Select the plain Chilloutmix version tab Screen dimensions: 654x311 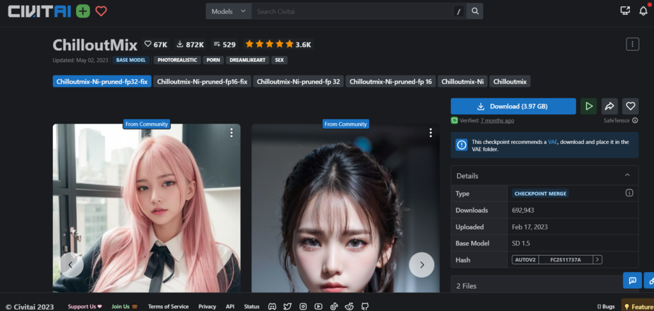(510, 82)
